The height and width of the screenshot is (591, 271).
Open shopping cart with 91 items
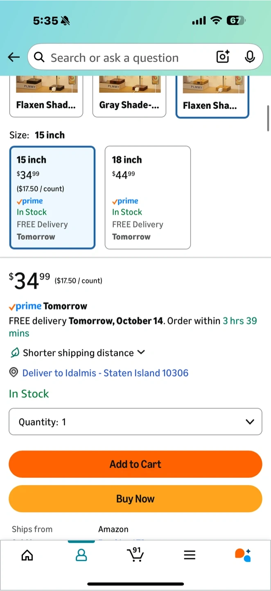[x=135, y=554]
